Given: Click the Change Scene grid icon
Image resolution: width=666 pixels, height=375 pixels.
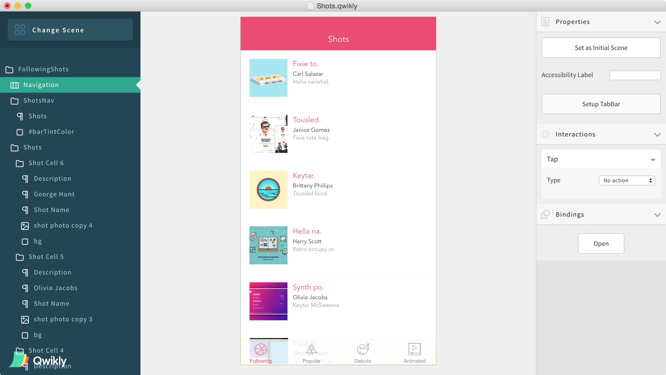Looking at the screenshot, I should click(x=20, y=30).
